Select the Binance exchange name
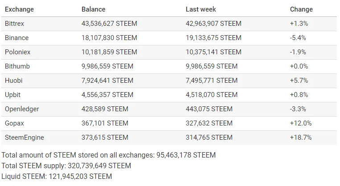 (x=16, y=38)
